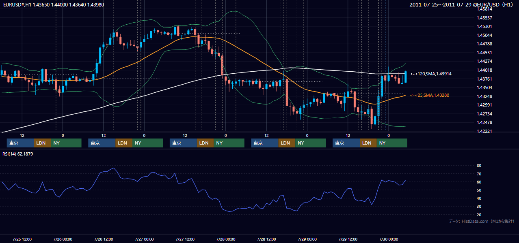Select RSI scale value 80
The height and width of the screenshot is (243, 519).
[x=479, y=166]
